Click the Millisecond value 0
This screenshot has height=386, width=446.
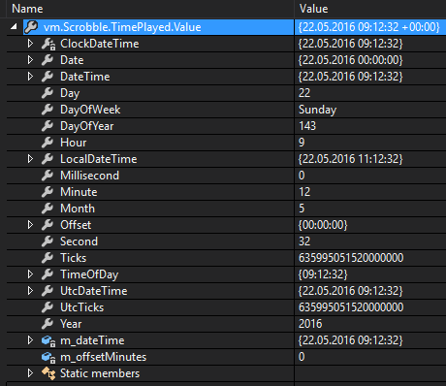(x=302, y=176)
